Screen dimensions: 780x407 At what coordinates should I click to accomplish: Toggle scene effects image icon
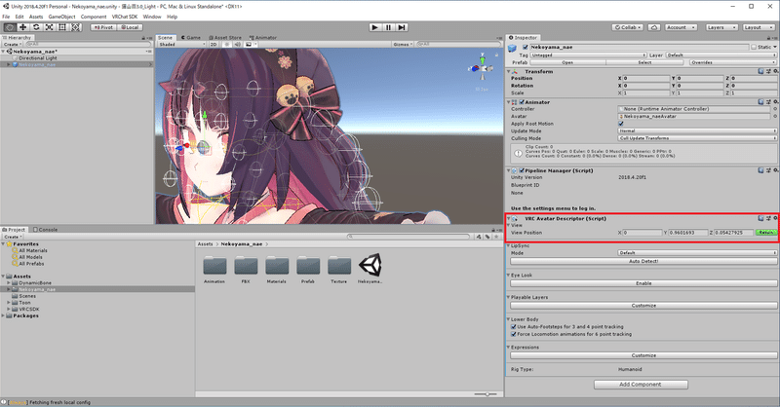pyautogui.click(x=249, y=44)
